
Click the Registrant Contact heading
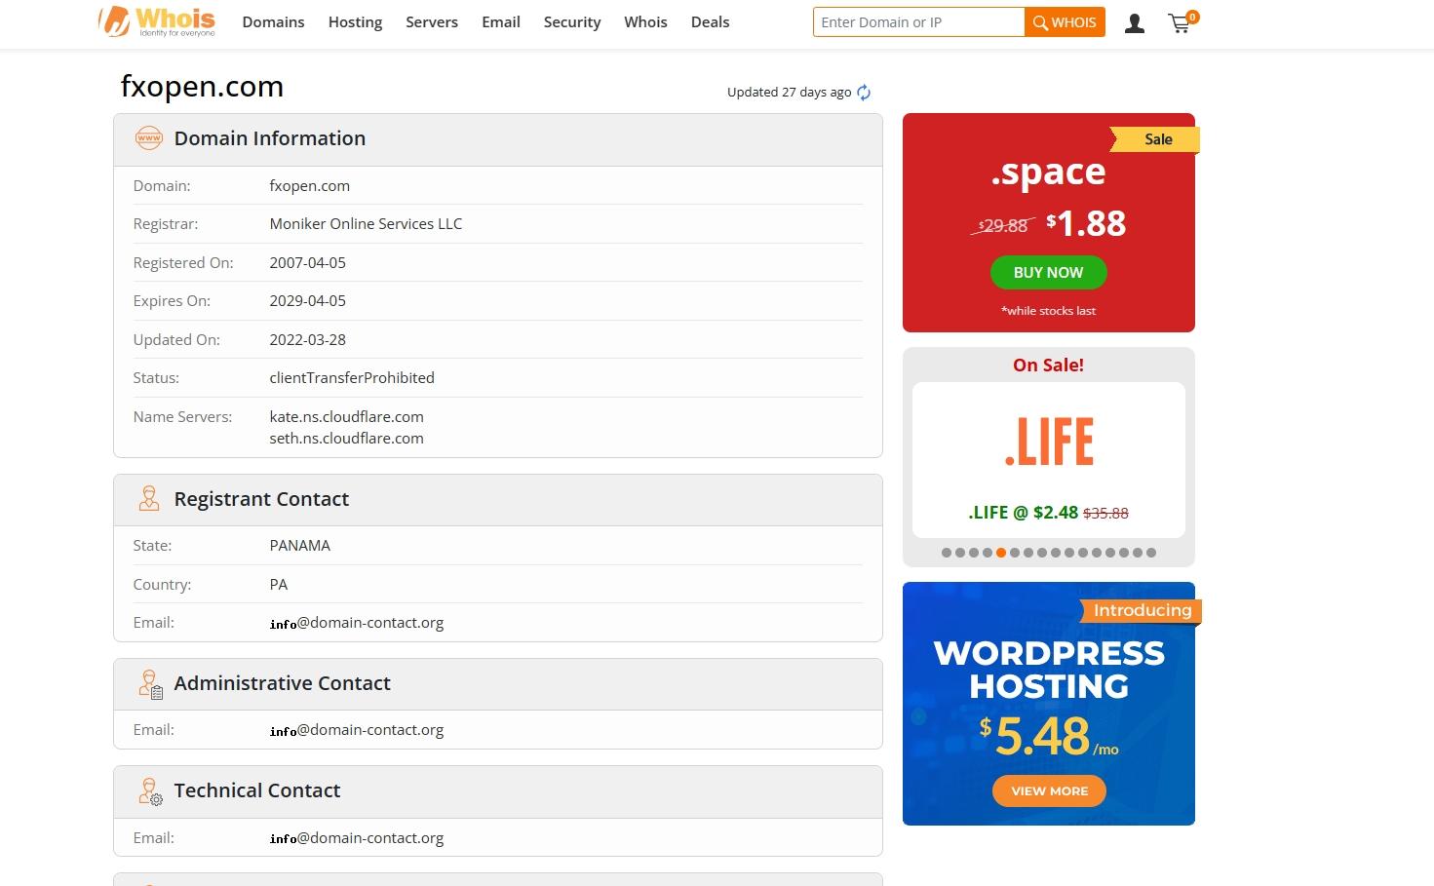tap(261, 499)
